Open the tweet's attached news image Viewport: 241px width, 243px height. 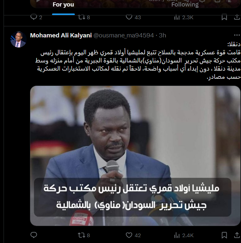[135, 155]
